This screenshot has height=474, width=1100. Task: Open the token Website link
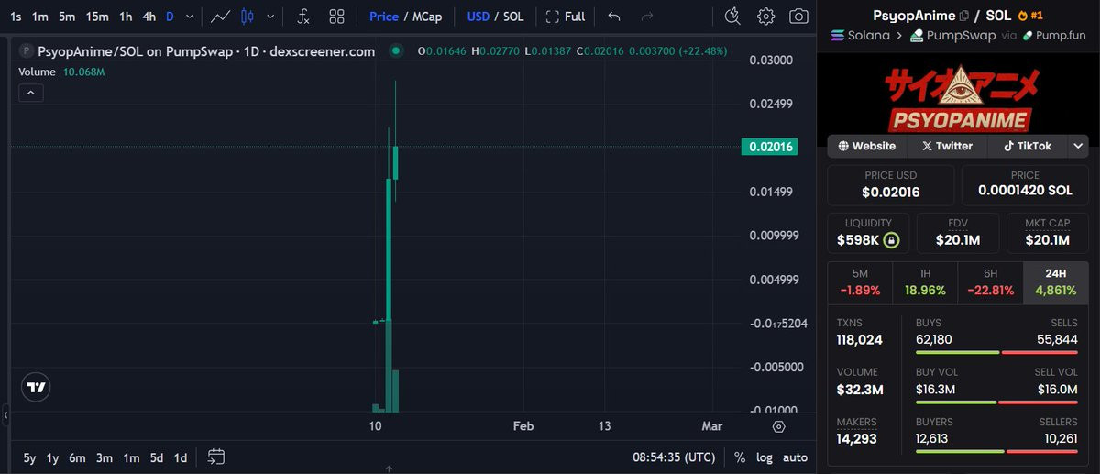pos(867,146)
